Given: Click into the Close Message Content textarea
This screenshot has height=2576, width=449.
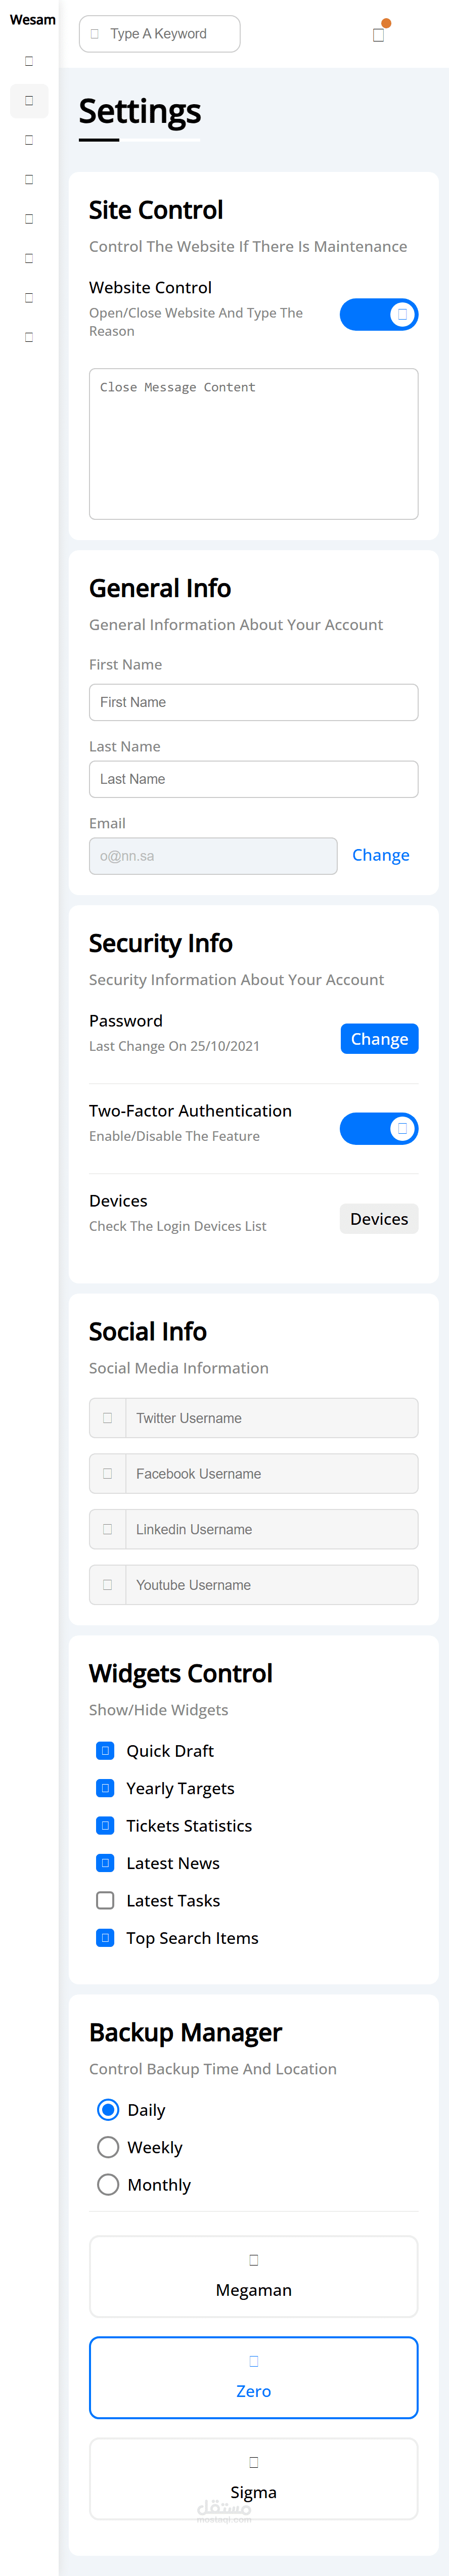Looking at the screenshot, I should point(253,443).
